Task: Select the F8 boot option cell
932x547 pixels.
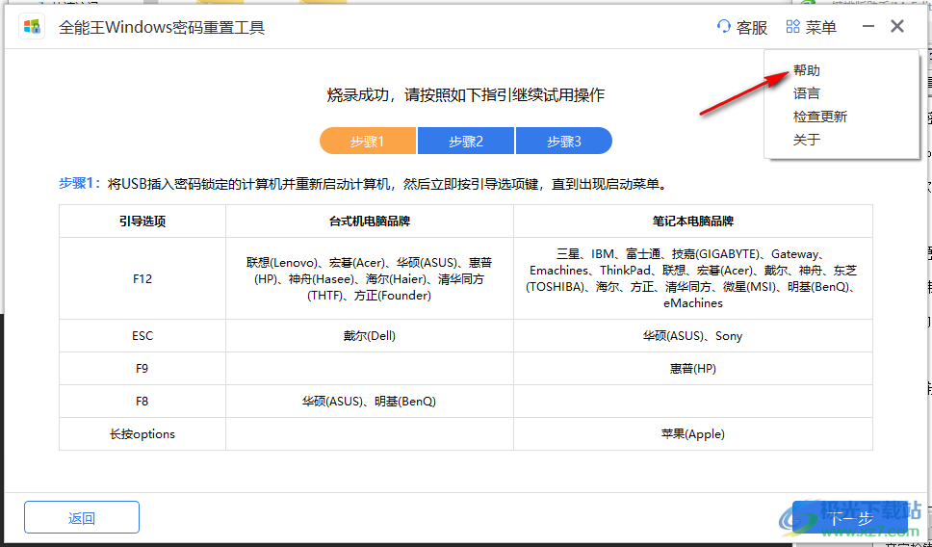Action: point(142,402)
